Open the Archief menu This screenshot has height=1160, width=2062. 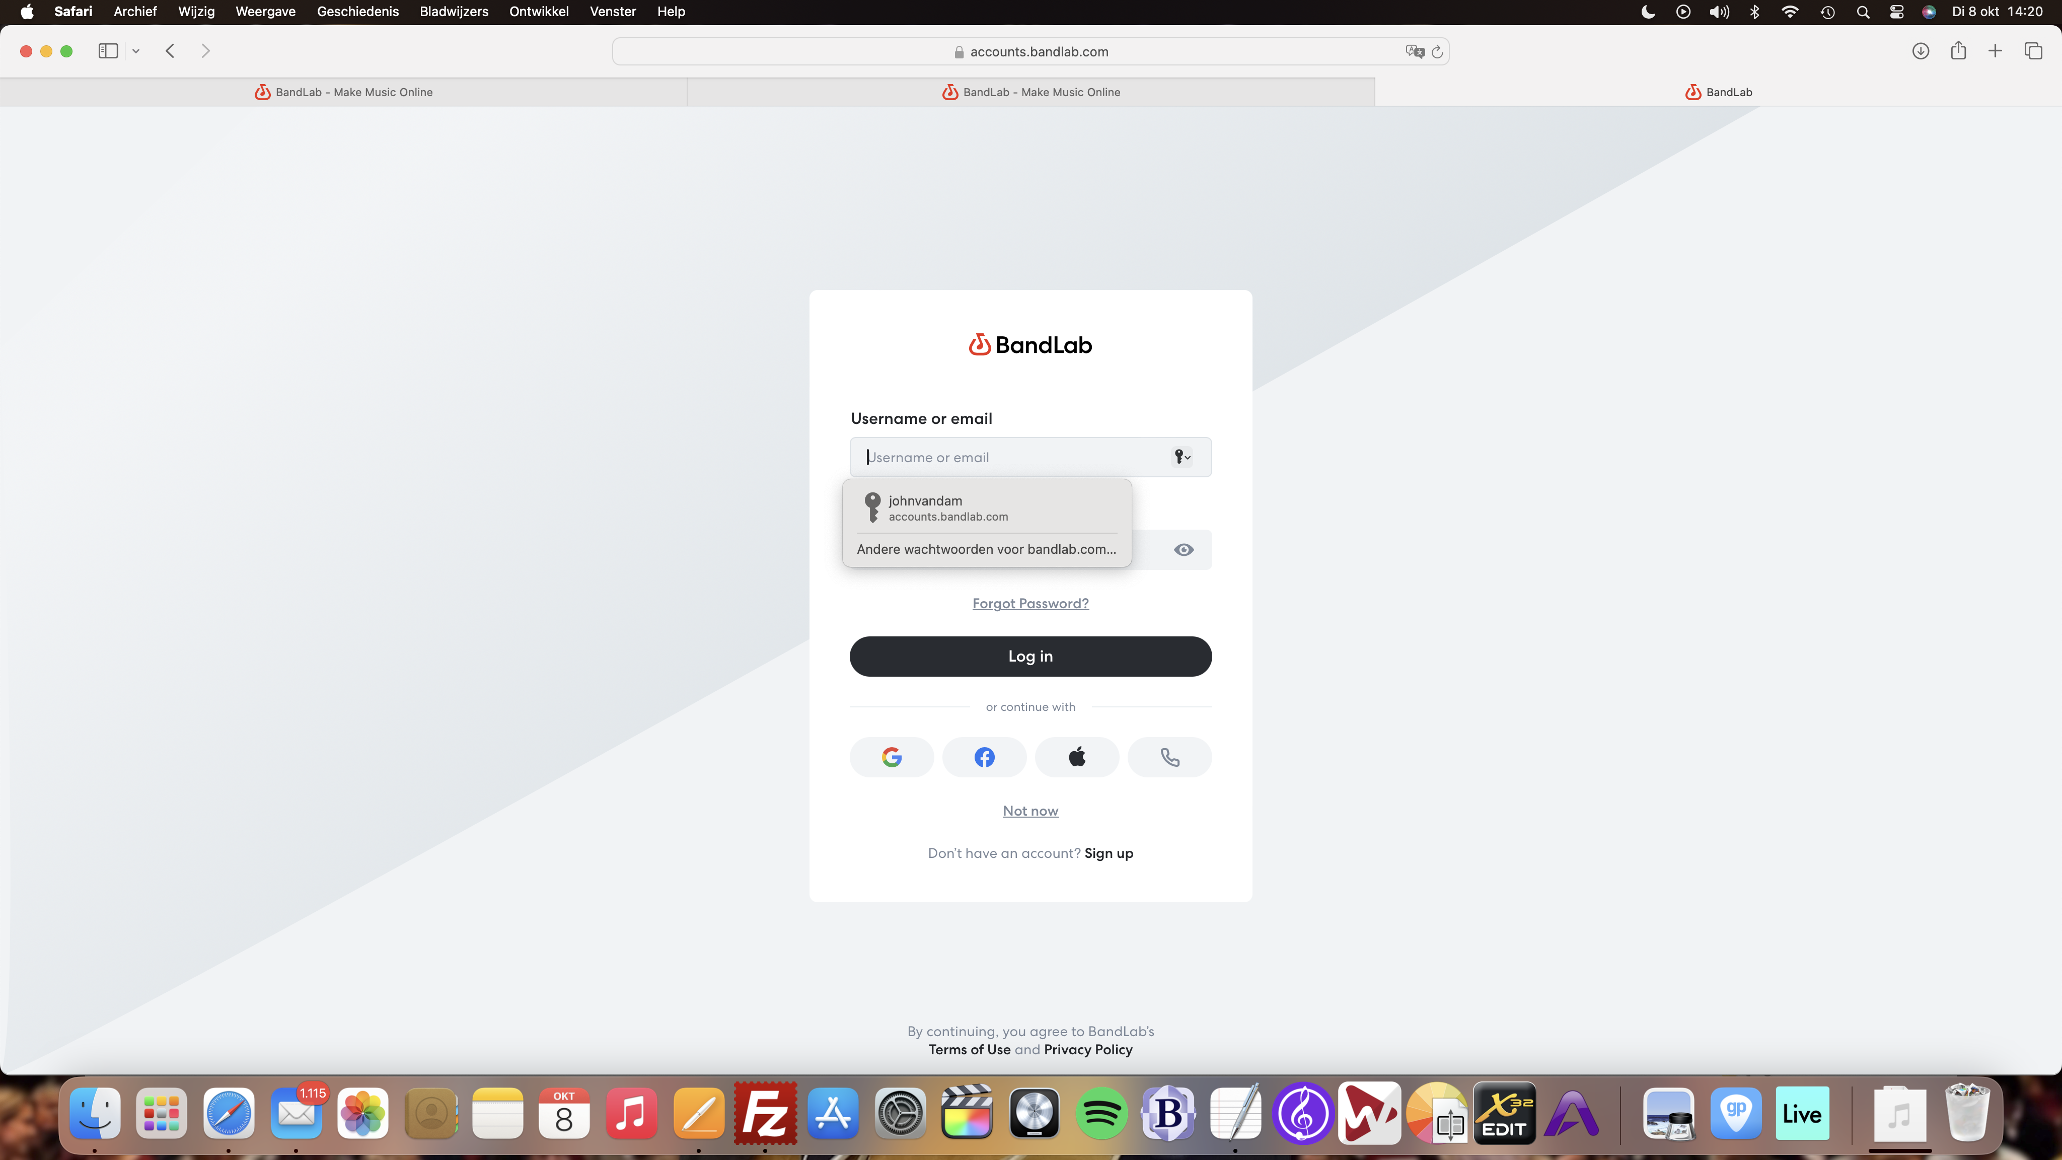135,11
